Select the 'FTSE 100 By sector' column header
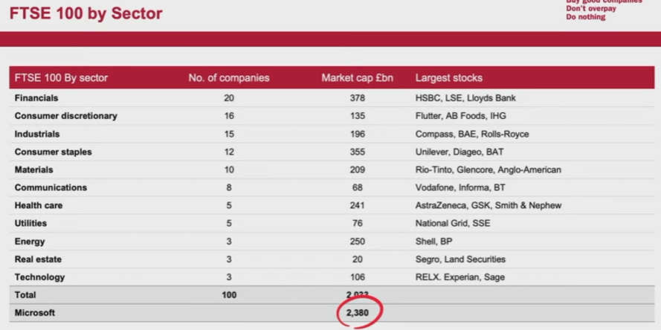 [61, 78]
